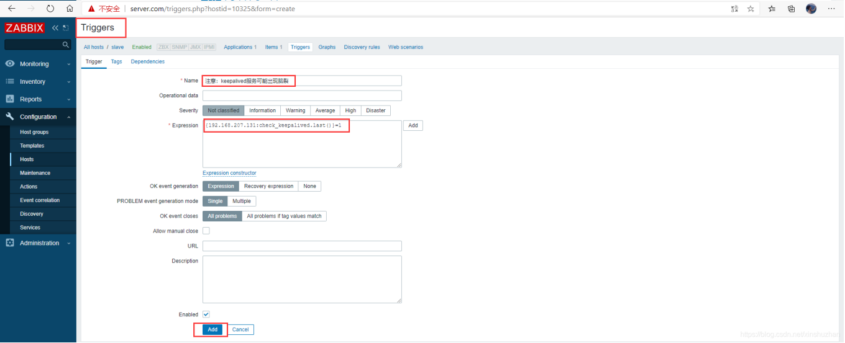The width and height of the screenshot is (845, 343).
Task: Select All problems if tag values match
Action: (284, 216)
